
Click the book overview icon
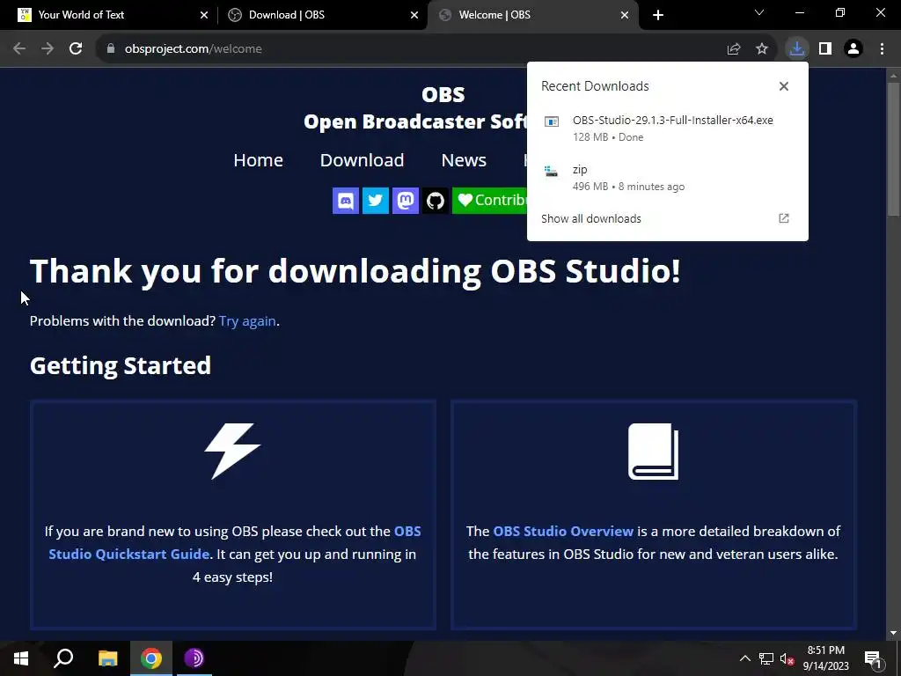click(x=654, y=452)
